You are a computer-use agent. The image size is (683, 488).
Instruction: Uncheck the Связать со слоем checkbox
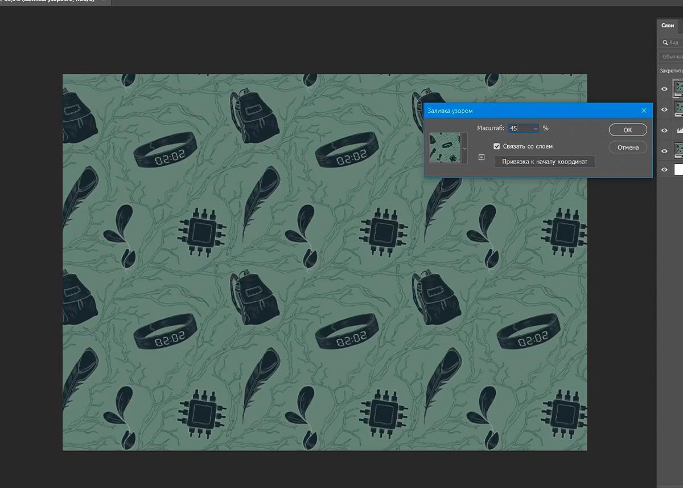497,146
